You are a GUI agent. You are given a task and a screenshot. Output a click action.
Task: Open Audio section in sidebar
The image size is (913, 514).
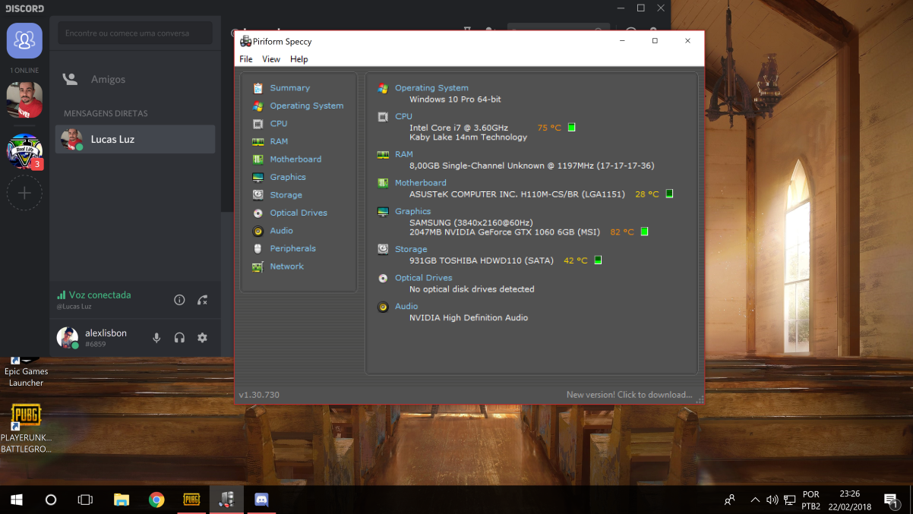[281, 231]
